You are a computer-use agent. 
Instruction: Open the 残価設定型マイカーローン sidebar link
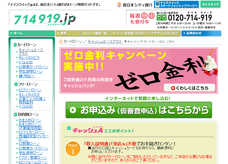pos(34,138)
